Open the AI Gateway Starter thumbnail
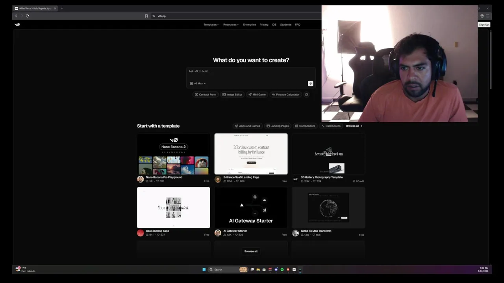The image size is (504, 283). coord(251,208)
